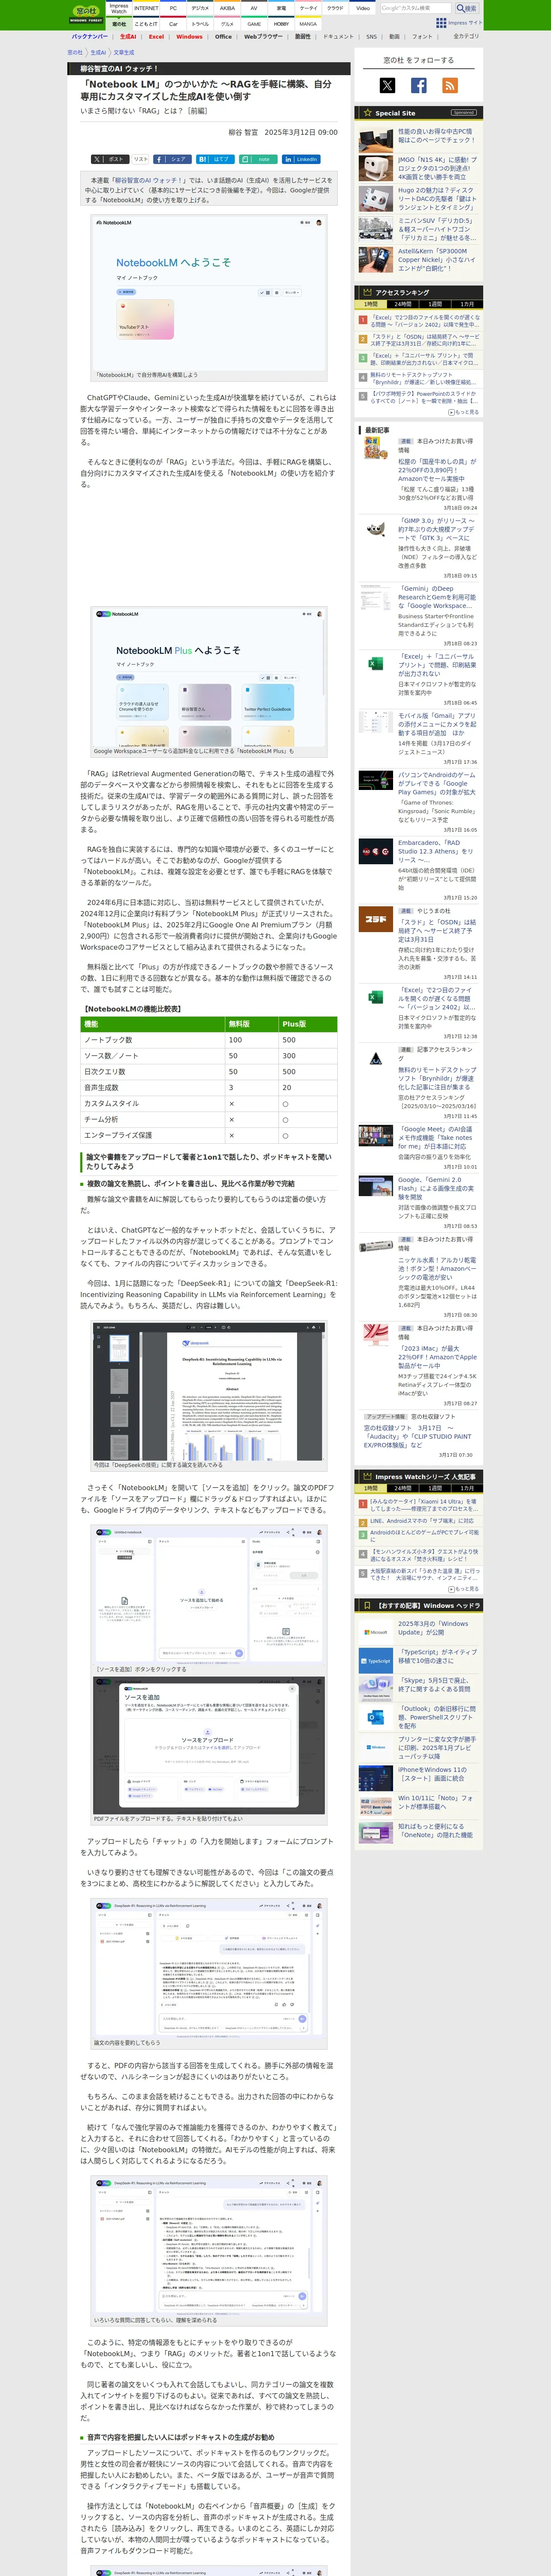The image size is (551, 2576).
Task: Share article via Facebook シェア button
Action: [172, 159]
